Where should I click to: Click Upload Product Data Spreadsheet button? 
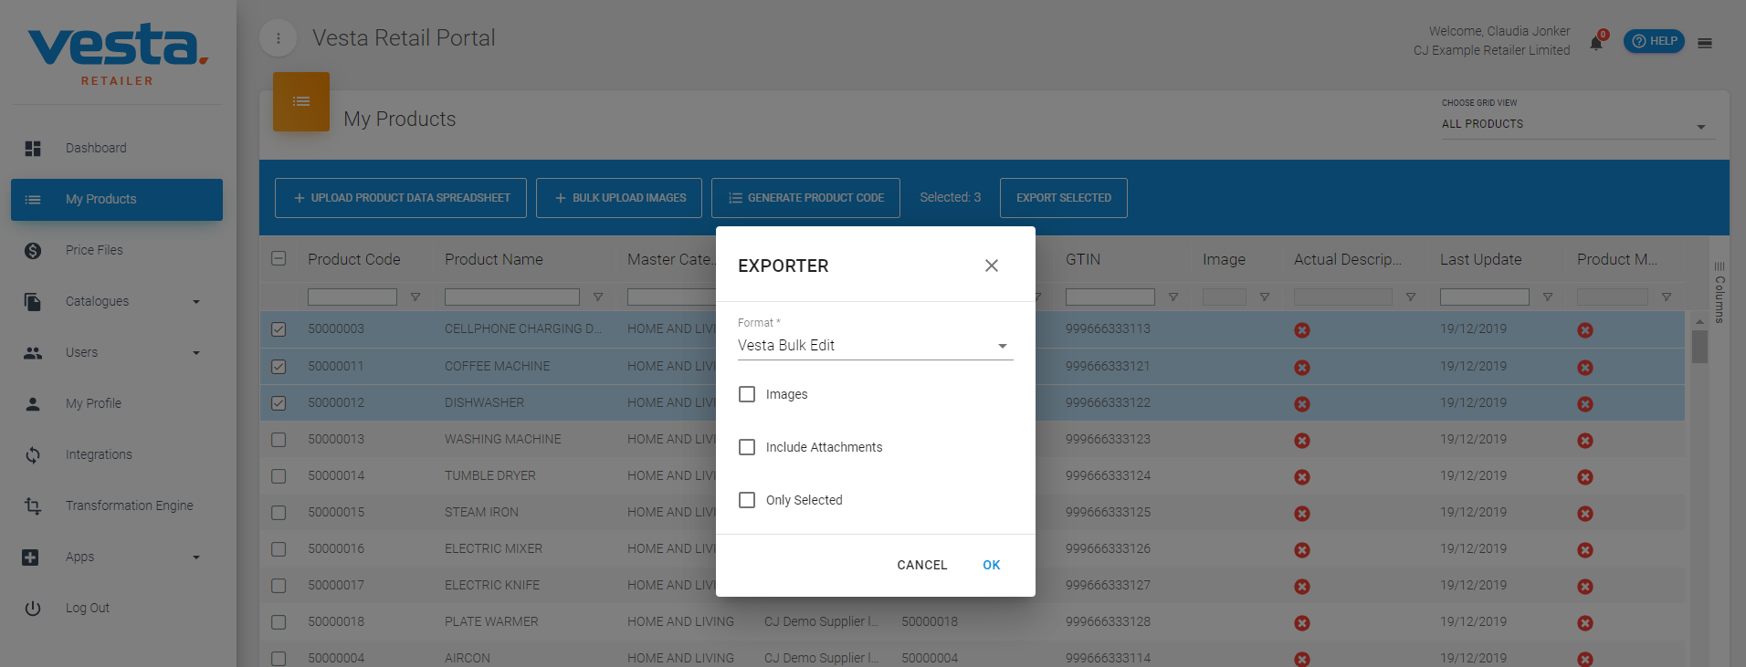(x=401, y=198)
